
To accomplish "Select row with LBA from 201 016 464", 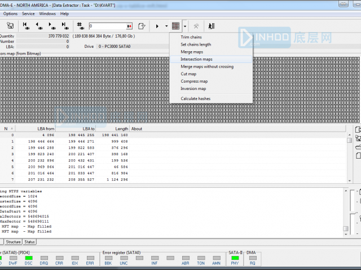I will click(173, 173).
